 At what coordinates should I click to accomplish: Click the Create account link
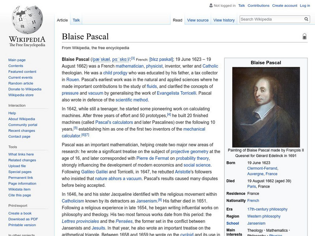[x=284, y=6]
